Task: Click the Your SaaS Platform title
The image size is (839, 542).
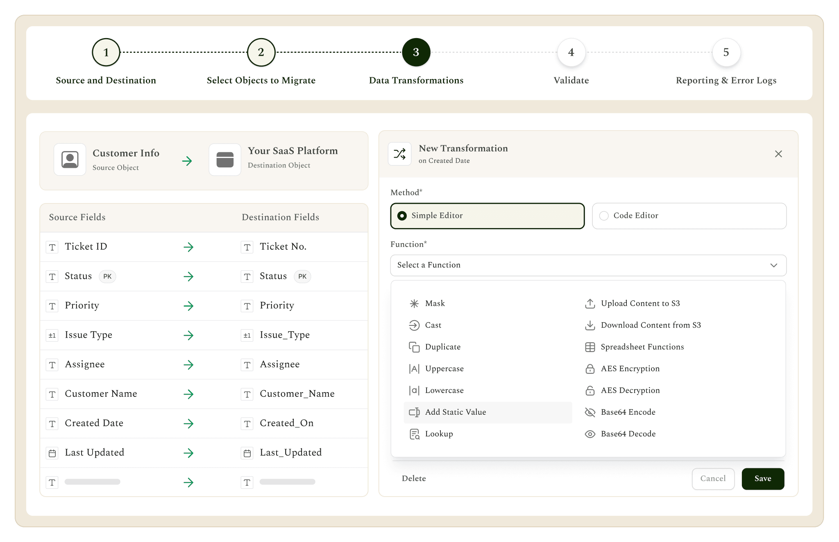Action: pyautogui.click(x=293, y=151)
